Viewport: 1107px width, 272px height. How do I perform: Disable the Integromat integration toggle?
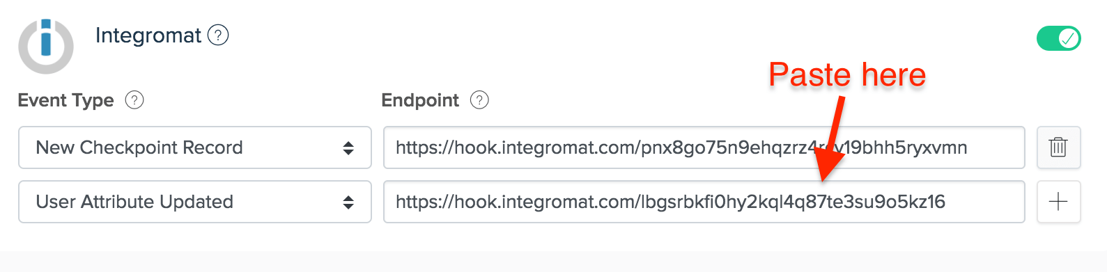pyautogui.click(x=1058, y=38)
